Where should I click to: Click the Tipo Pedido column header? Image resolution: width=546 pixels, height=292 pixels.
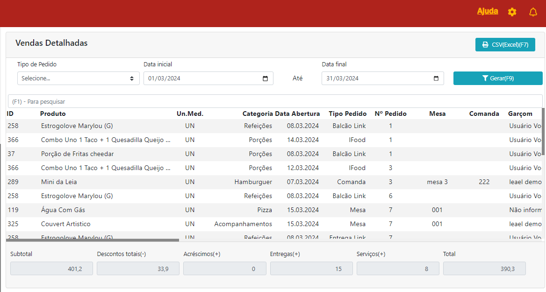point(347,114)
